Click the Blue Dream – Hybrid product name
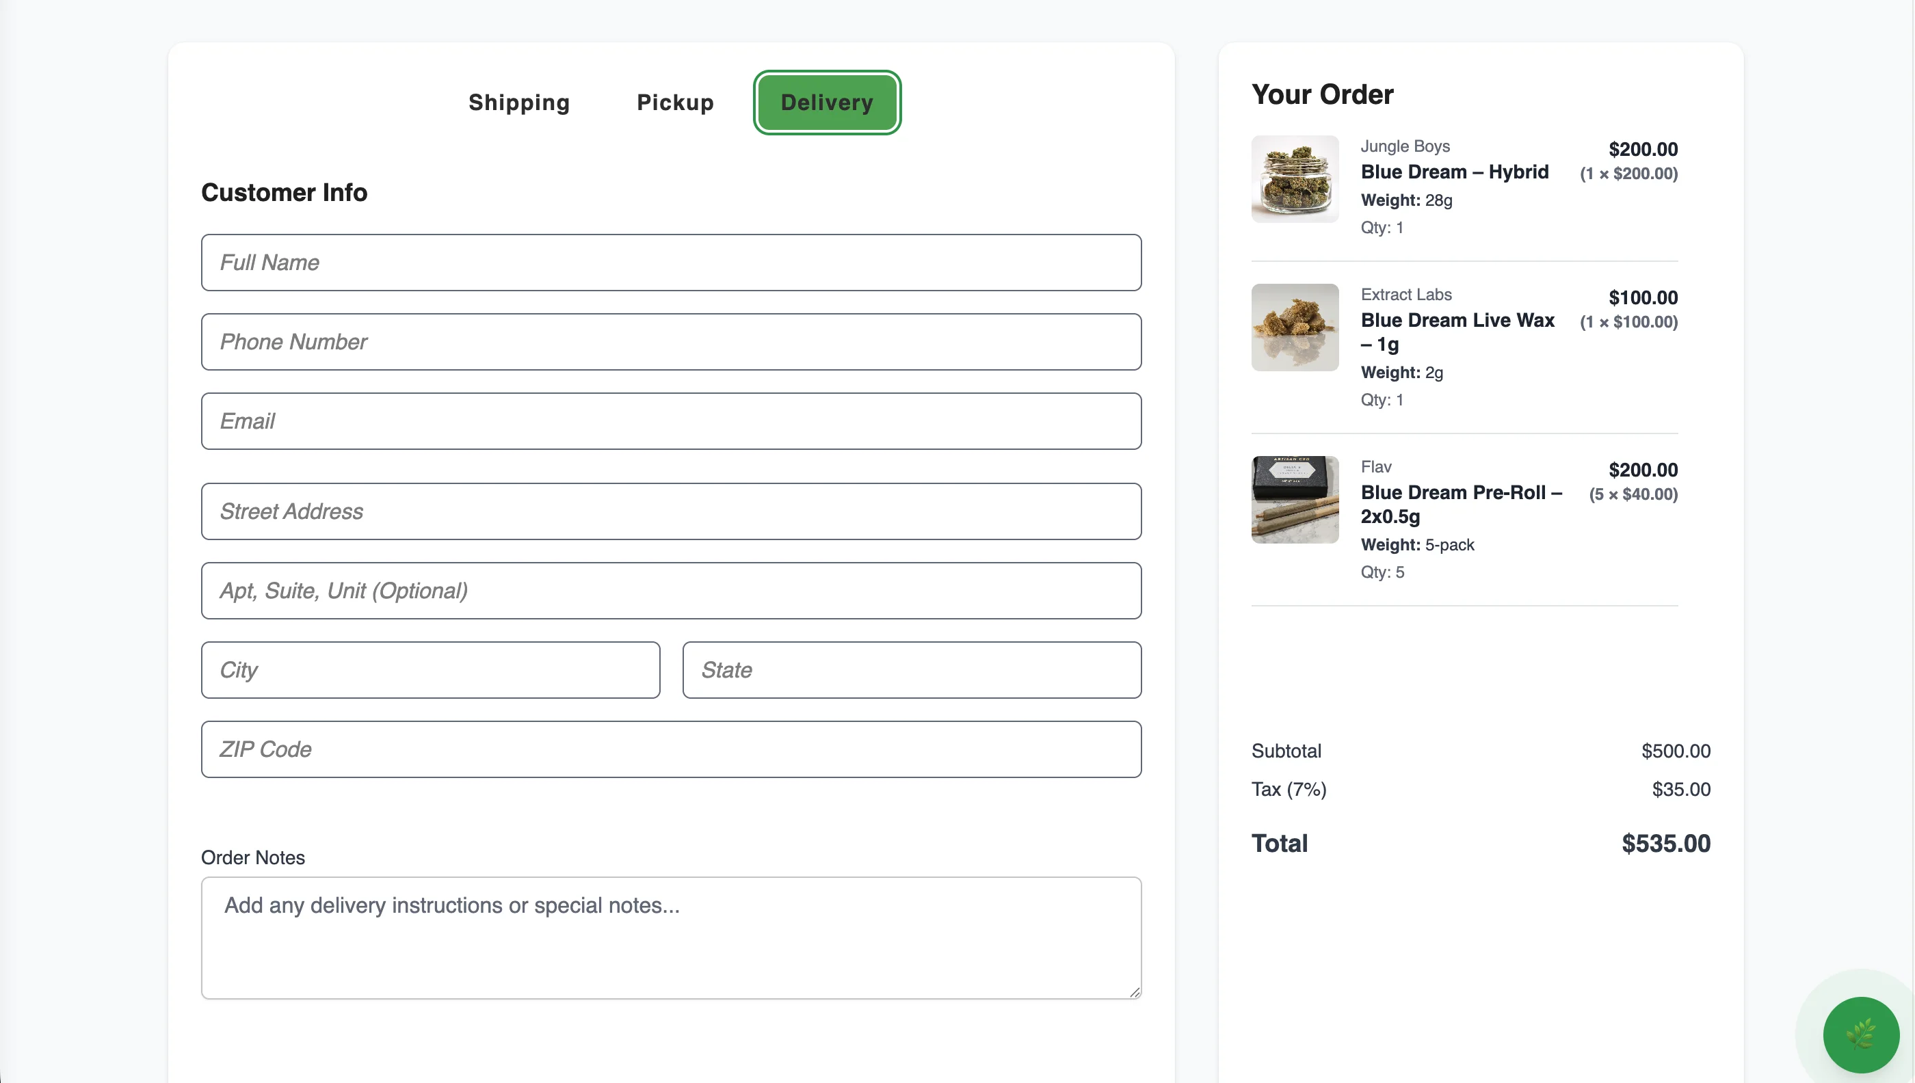The width and height of the screenshot is (1915, 1083). pos(1455,172)
